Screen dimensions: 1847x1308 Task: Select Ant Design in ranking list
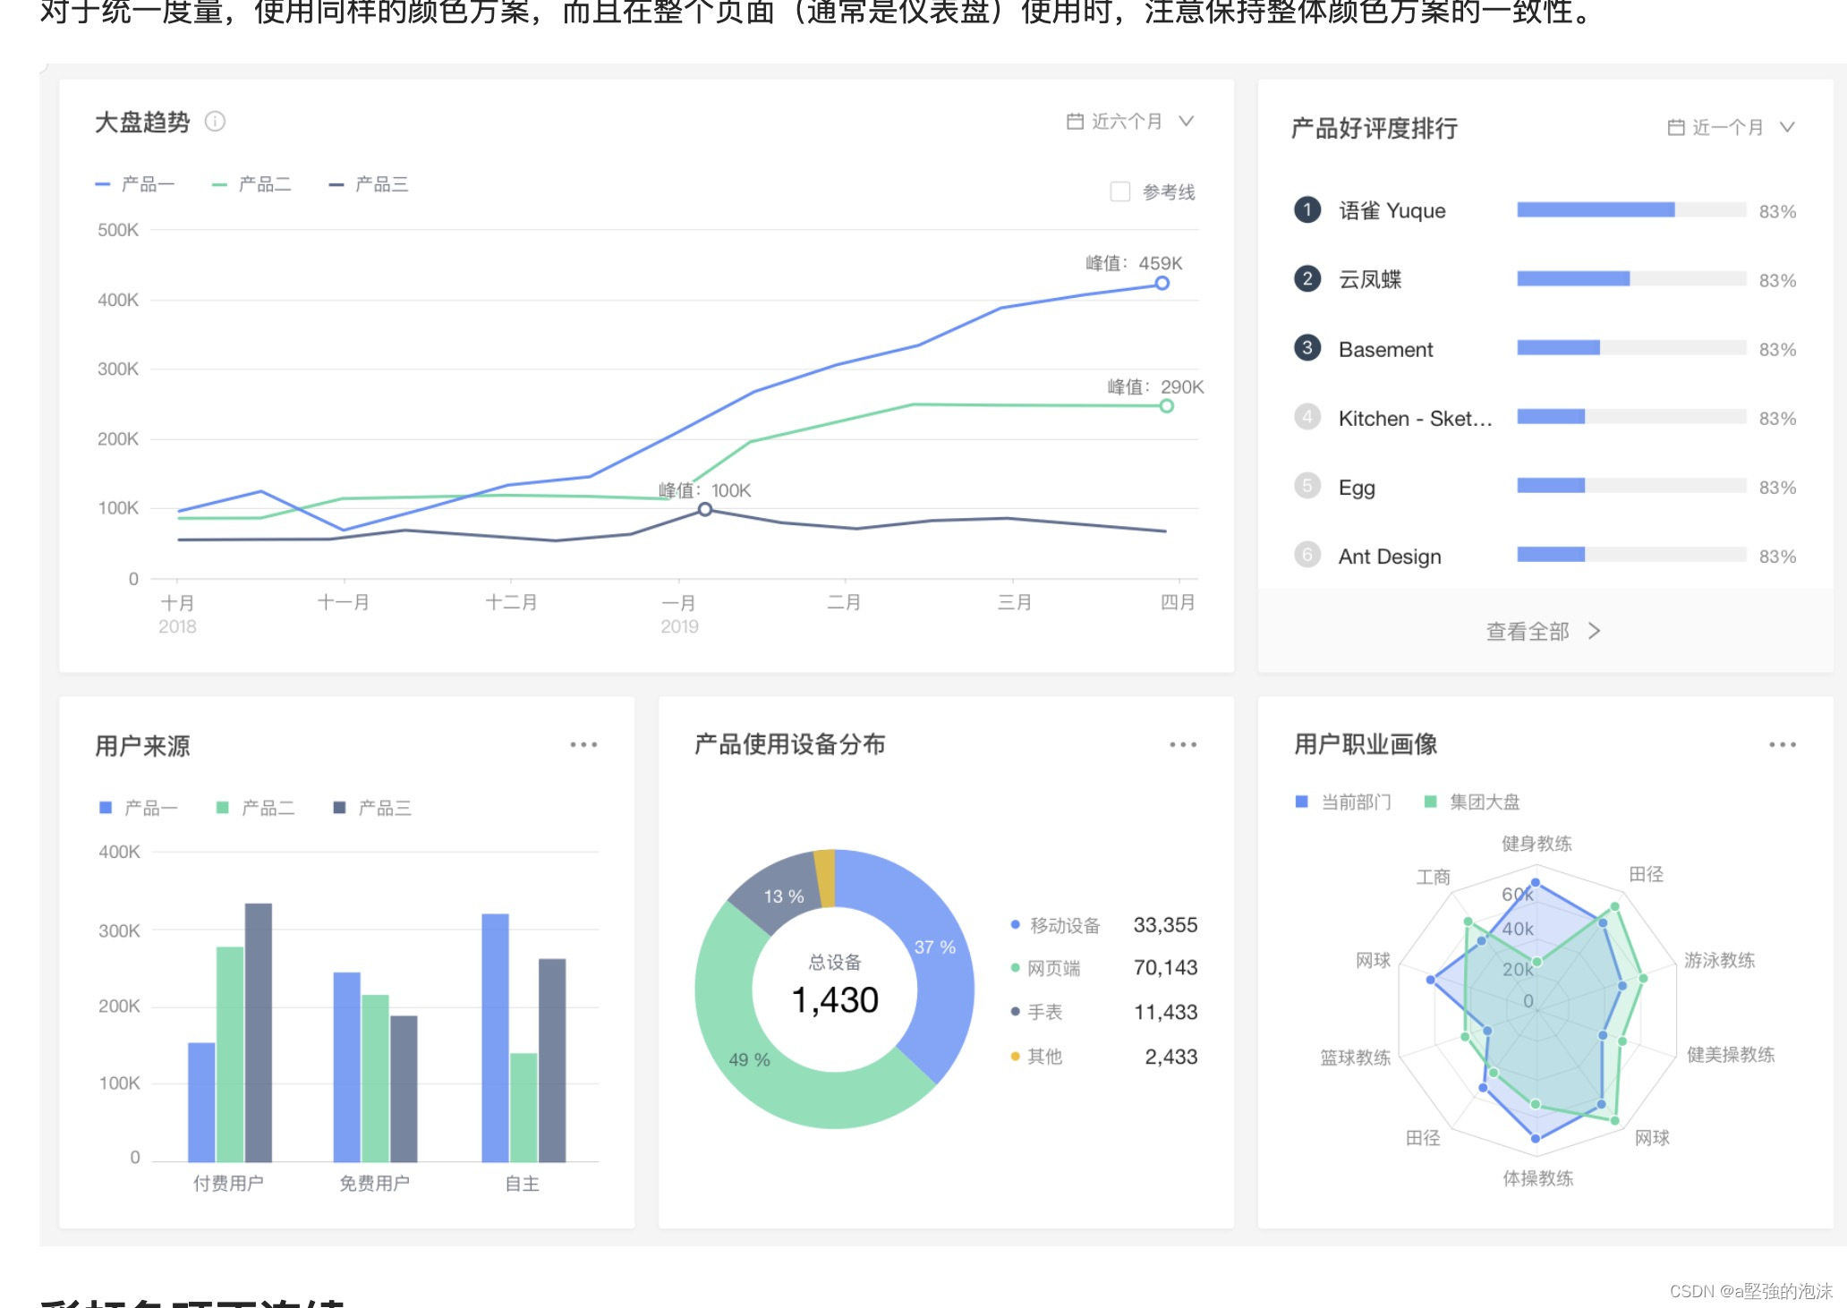(x=1390, y=556)
